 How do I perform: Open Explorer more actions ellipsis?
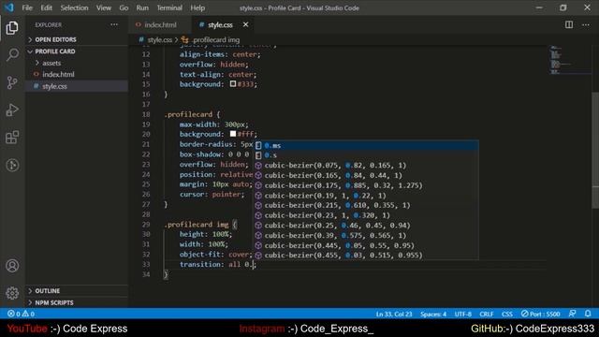click(x=114, y=25)
